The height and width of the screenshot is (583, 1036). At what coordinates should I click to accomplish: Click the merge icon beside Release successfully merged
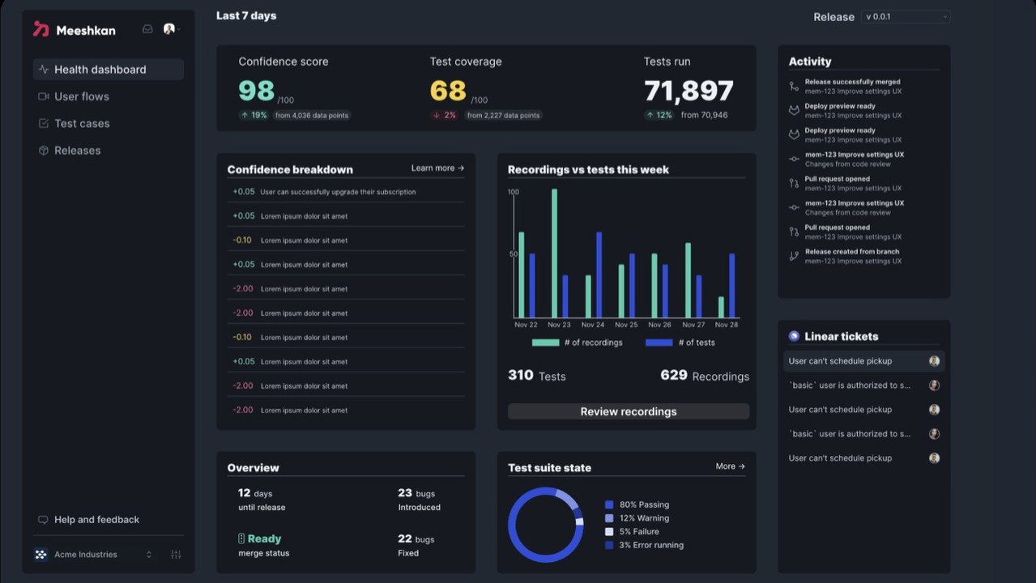click(x=794, y=86)
